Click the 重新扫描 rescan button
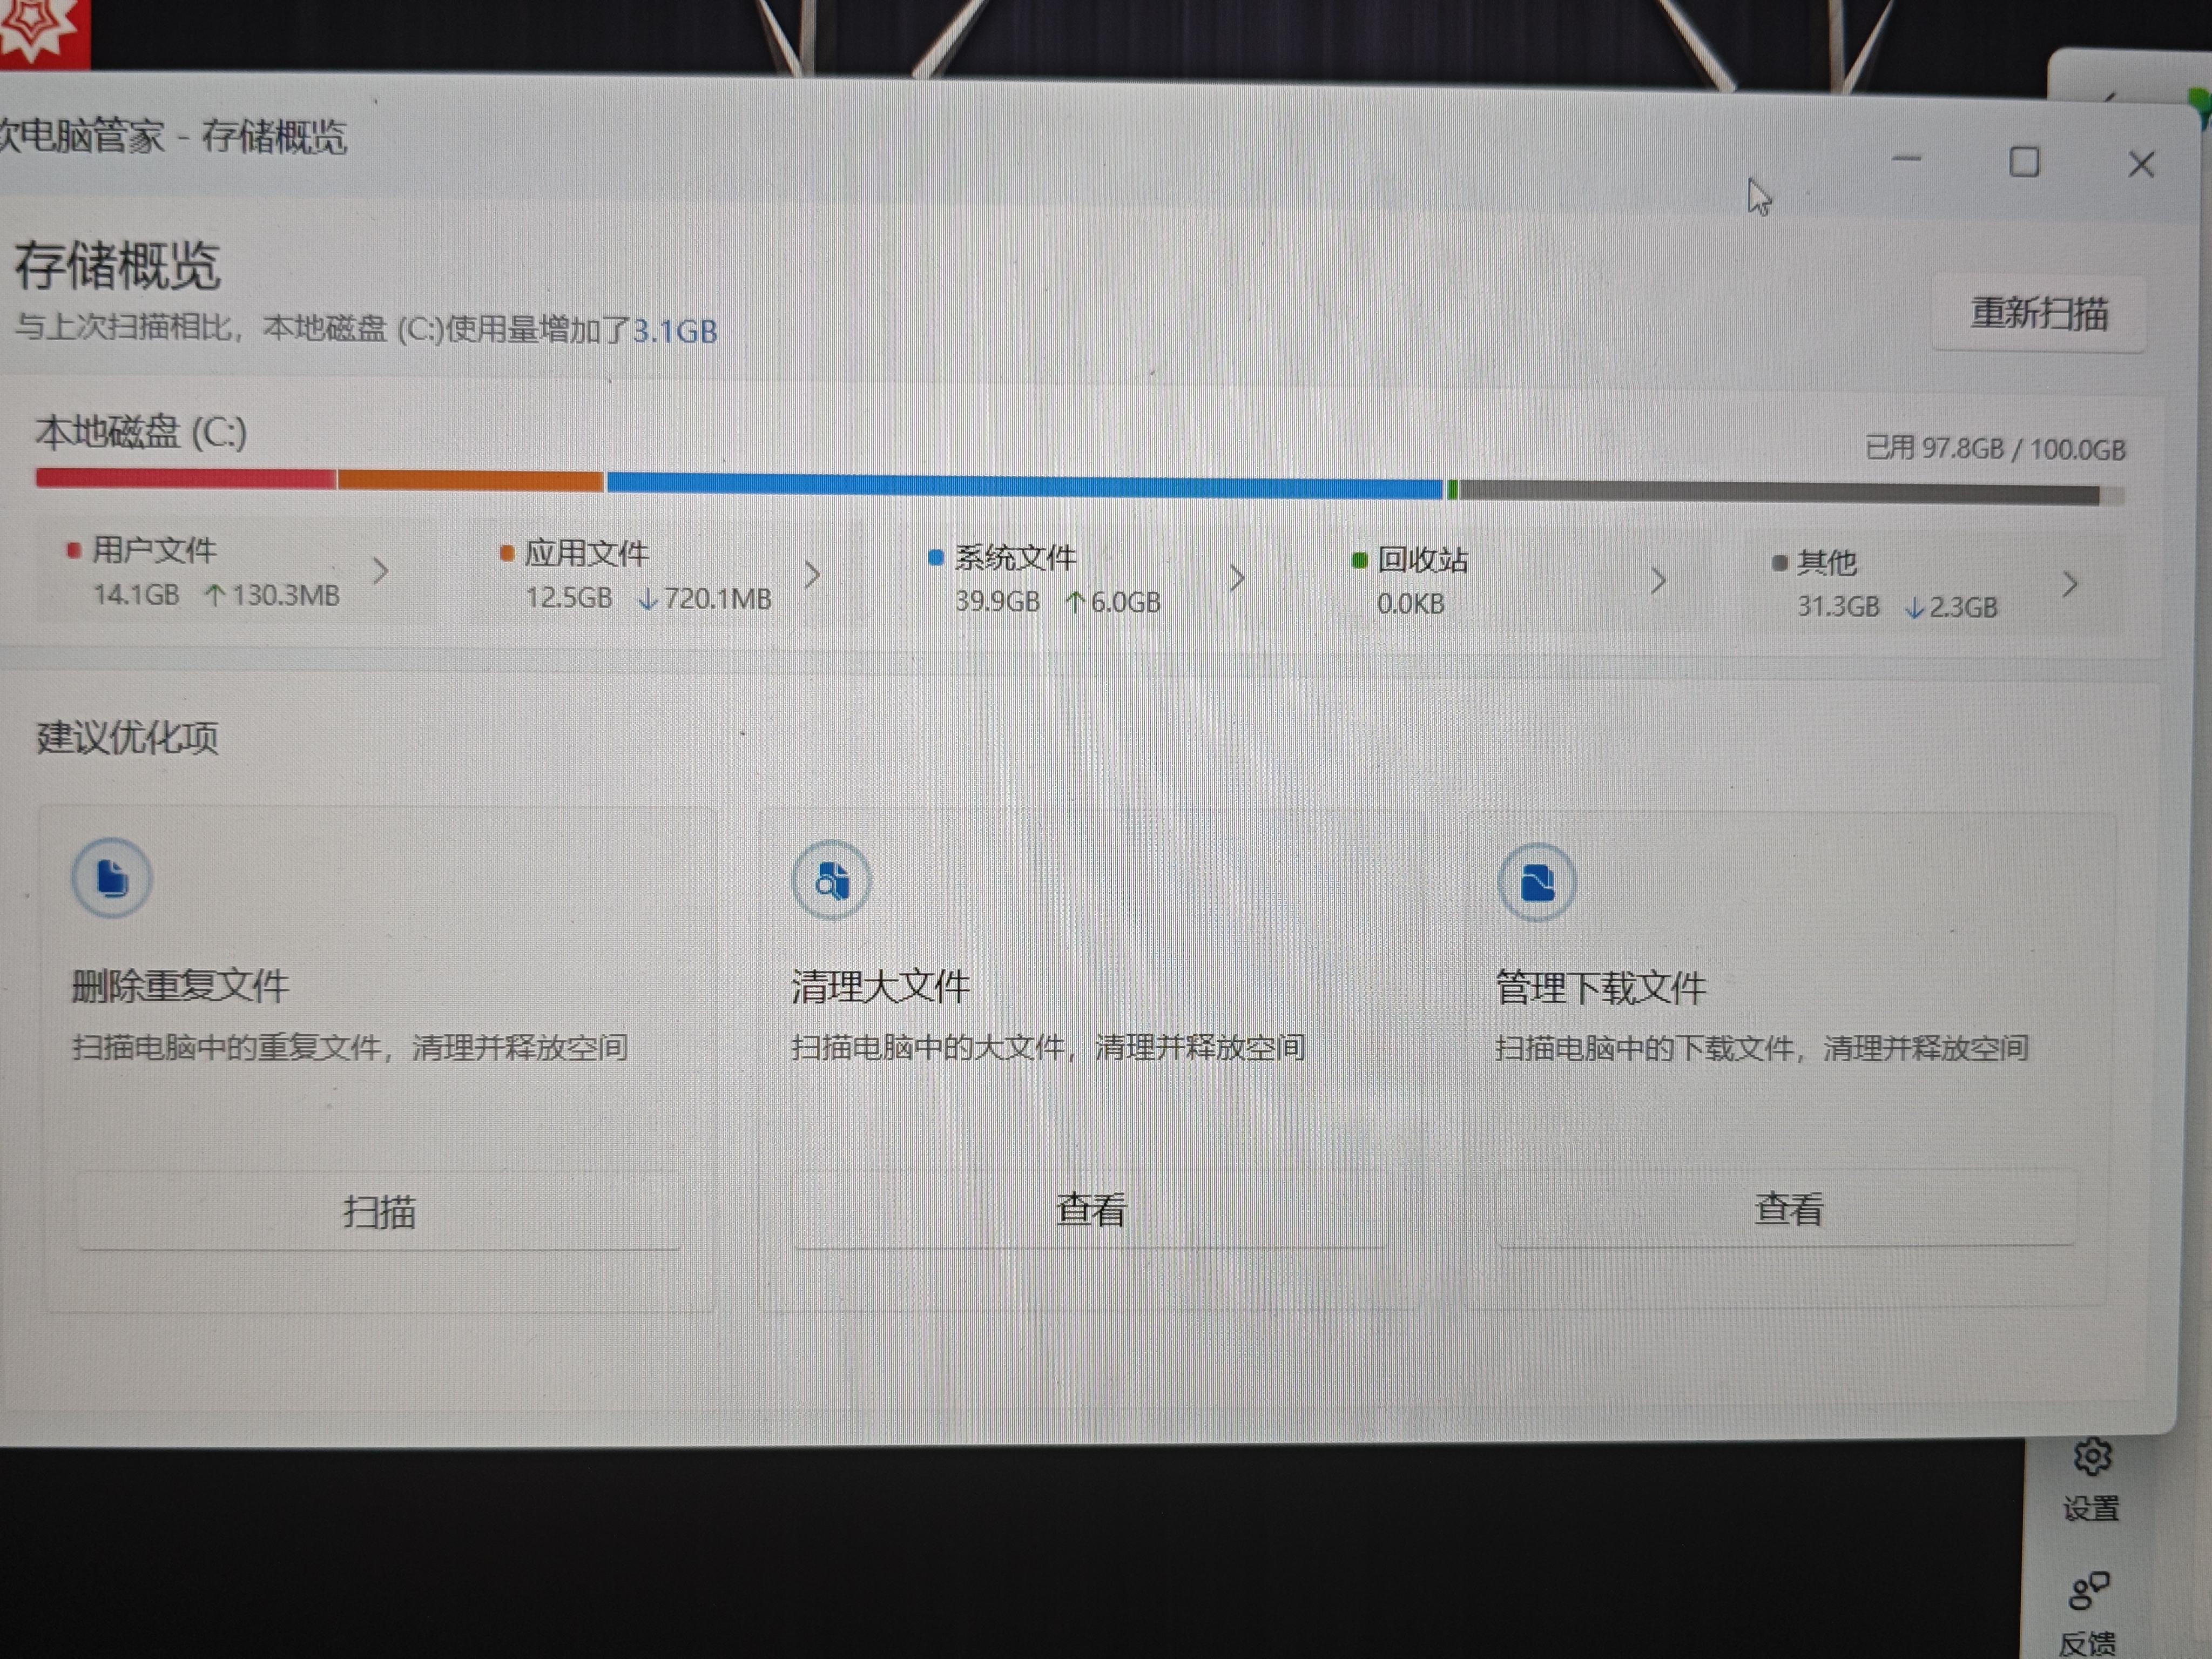This screenshot has width=2212, height=1659. [x=2038, y=314]
